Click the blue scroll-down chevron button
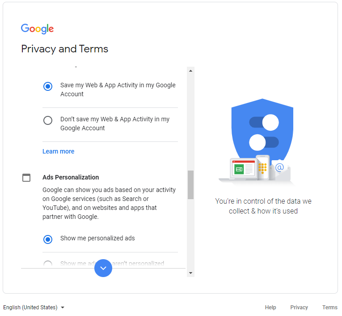The width and height of the screenshot is (342, 316). pos(103,268)
